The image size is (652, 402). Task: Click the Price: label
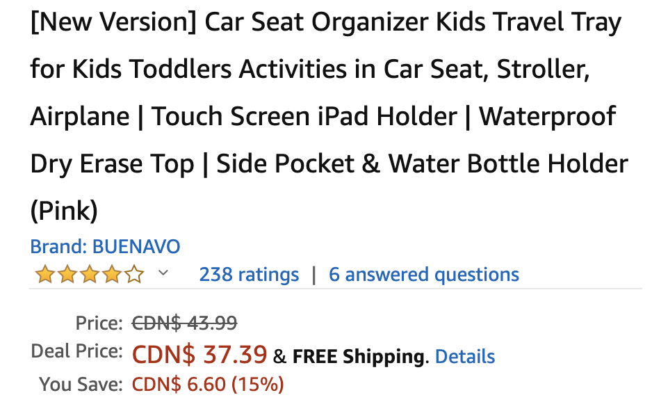(99, 323)
